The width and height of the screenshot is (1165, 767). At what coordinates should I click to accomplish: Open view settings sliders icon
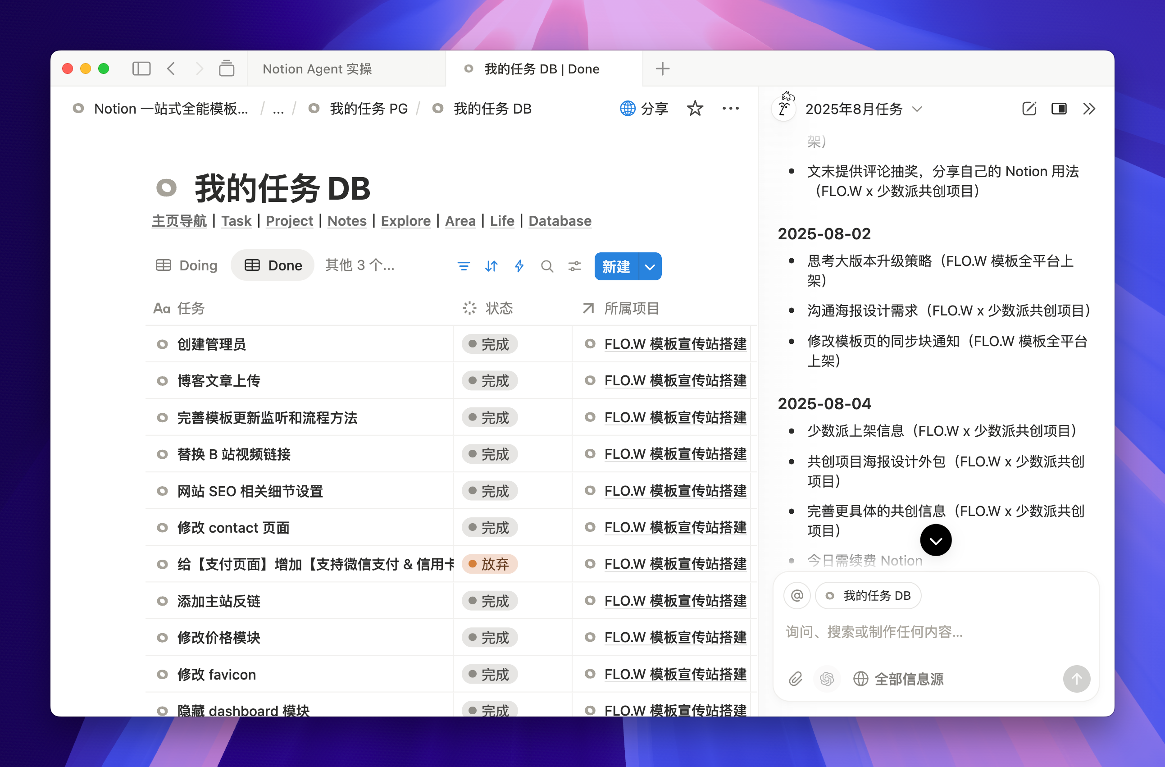pos(574,266)
